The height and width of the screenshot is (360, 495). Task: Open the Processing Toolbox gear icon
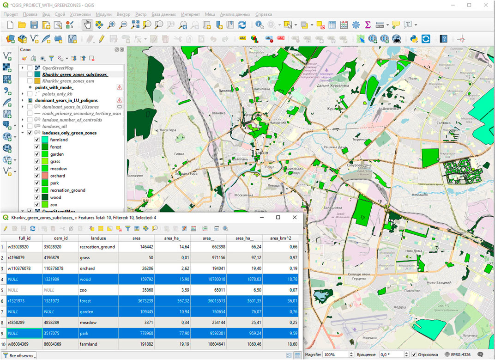[x=356, y=24]
